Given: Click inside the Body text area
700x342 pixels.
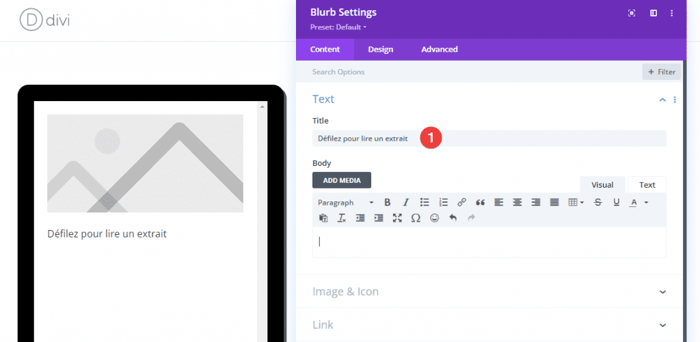Looking at the screenshot, I should [x=489, y=242].
